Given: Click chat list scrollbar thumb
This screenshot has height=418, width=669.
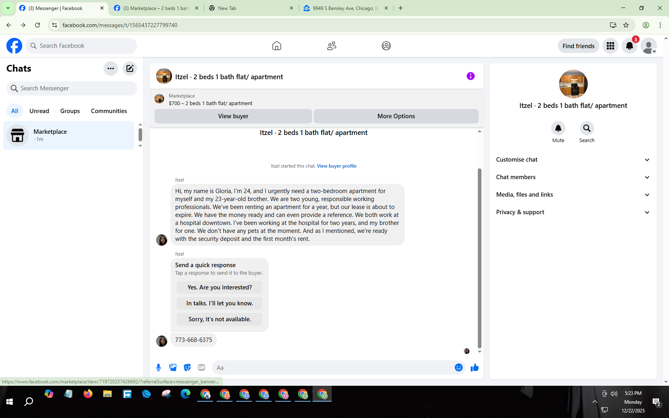Looking at the screenshot, I should [140, 135].
